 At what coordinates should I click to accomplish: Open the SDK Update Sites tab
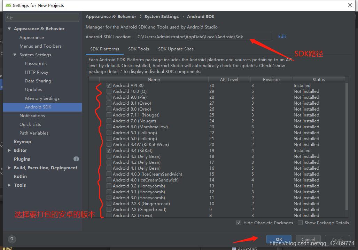(x=176, y=49)
